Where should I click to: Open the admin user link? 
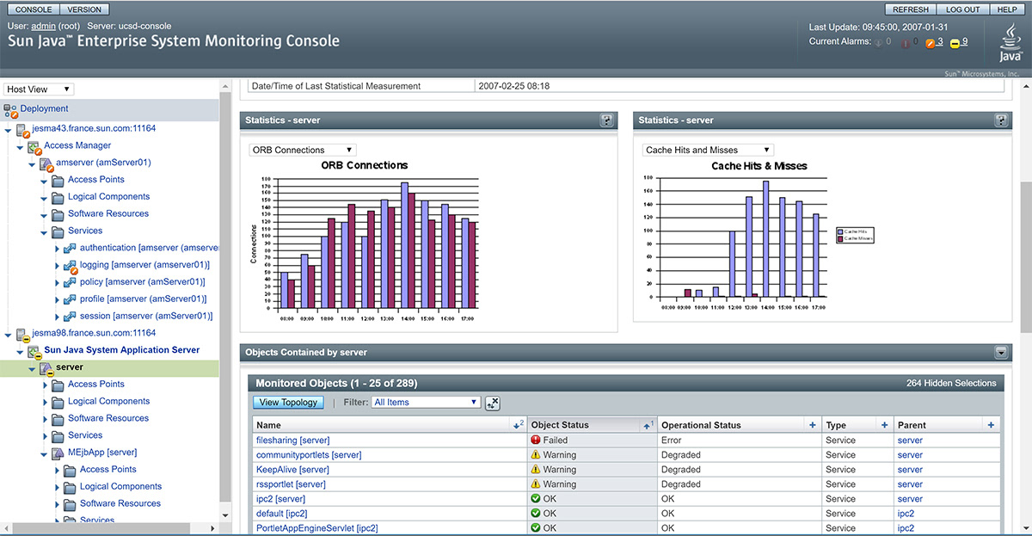tap(43, 27)
